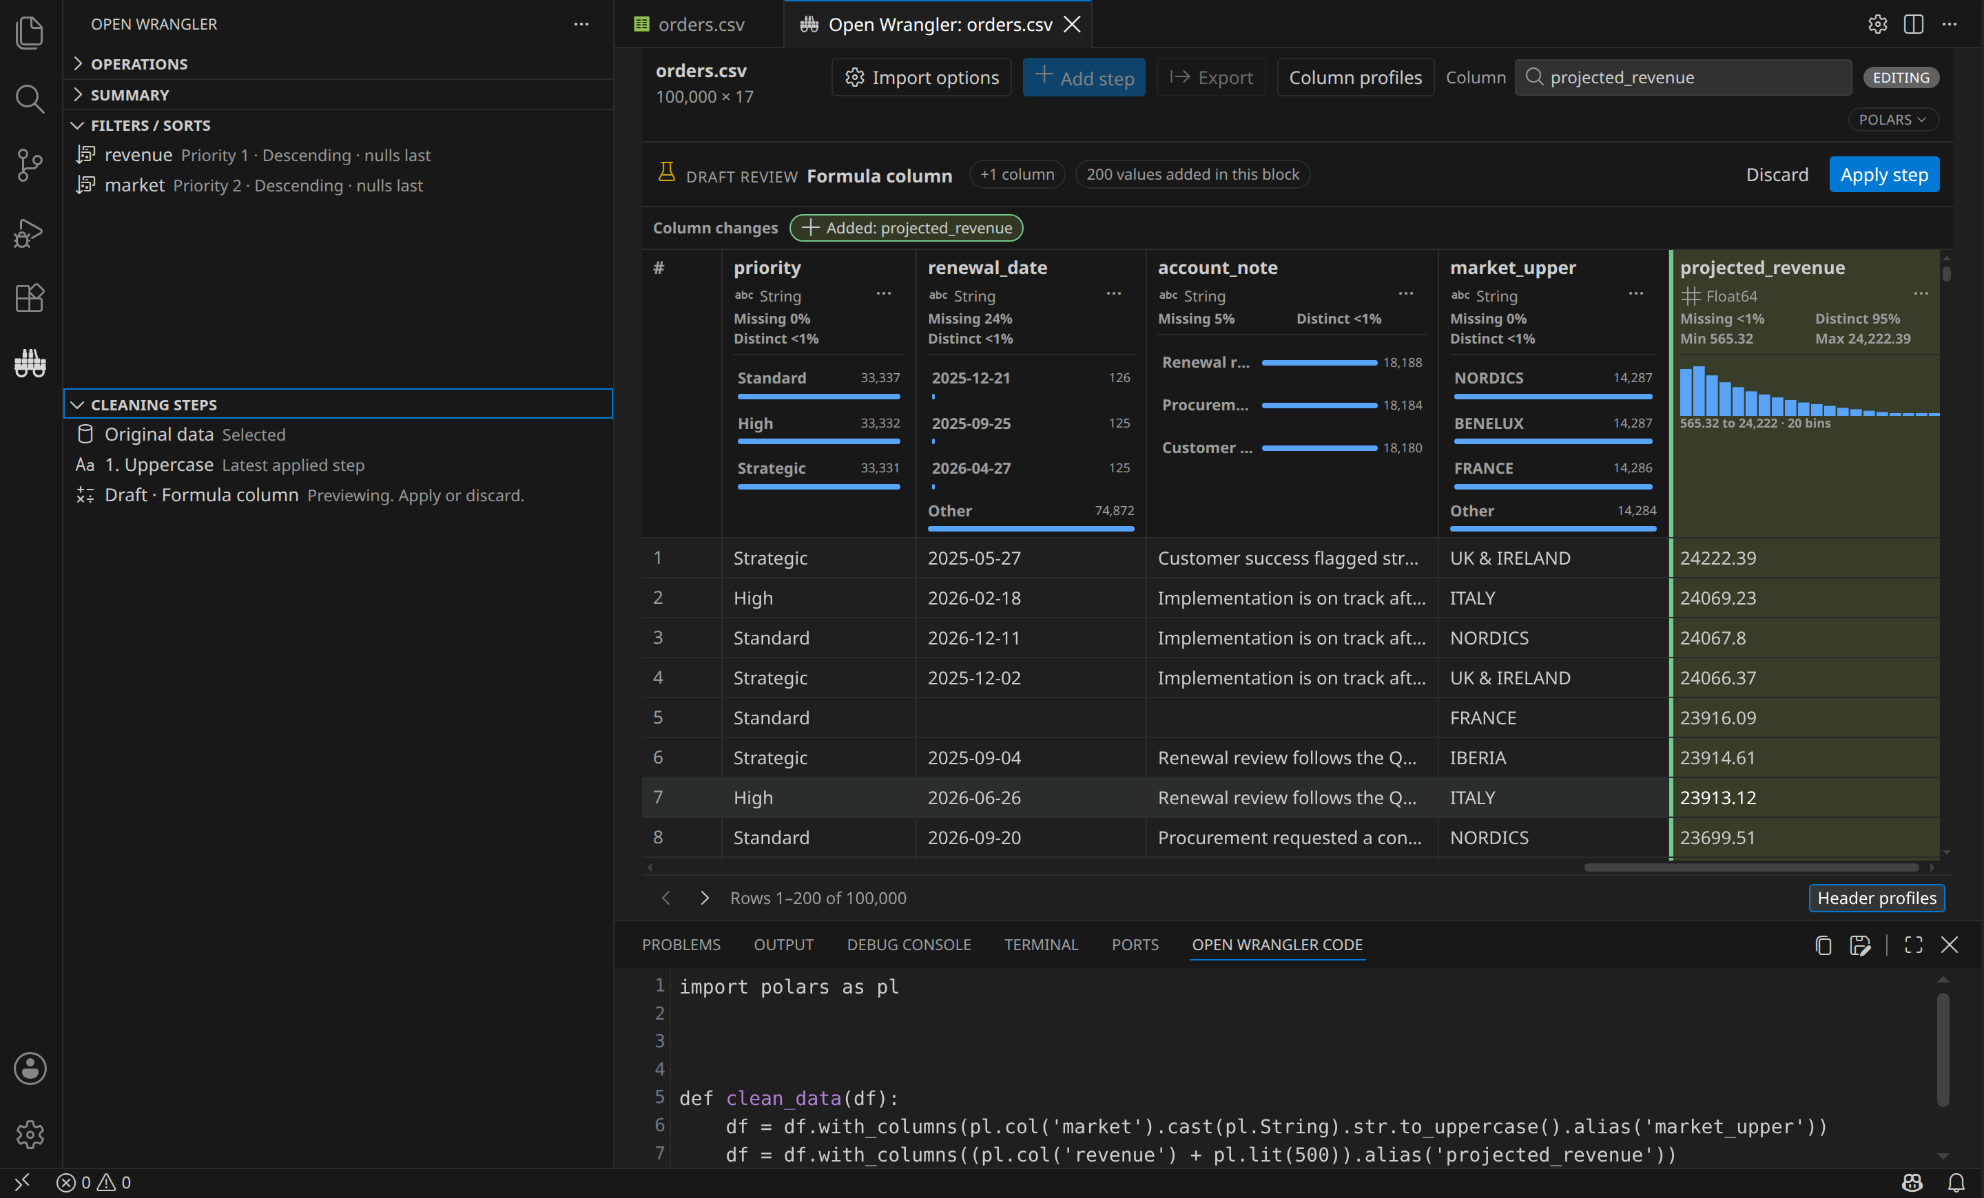Viewport: 1984px width, 1198px height.
Task: Click the Standard priority frequency bar
Action: 818,396
